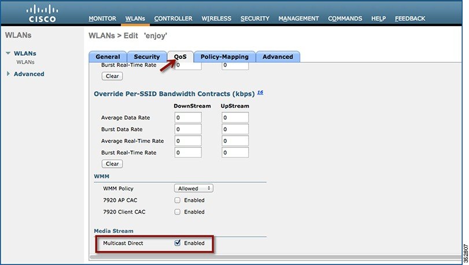469x265 pixels.
Task: Open the MANAGEMENT menu
Action: point(298,19)
